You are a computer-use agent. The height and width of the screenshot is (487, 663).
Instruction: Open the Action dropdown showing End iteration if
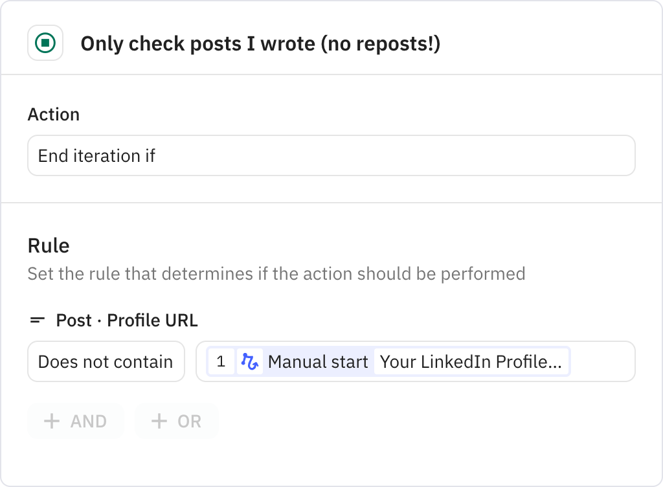[331, 155]
